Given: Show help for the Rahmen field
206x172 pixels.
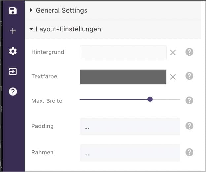Looking at the screenshot, I should coord(189,152).
